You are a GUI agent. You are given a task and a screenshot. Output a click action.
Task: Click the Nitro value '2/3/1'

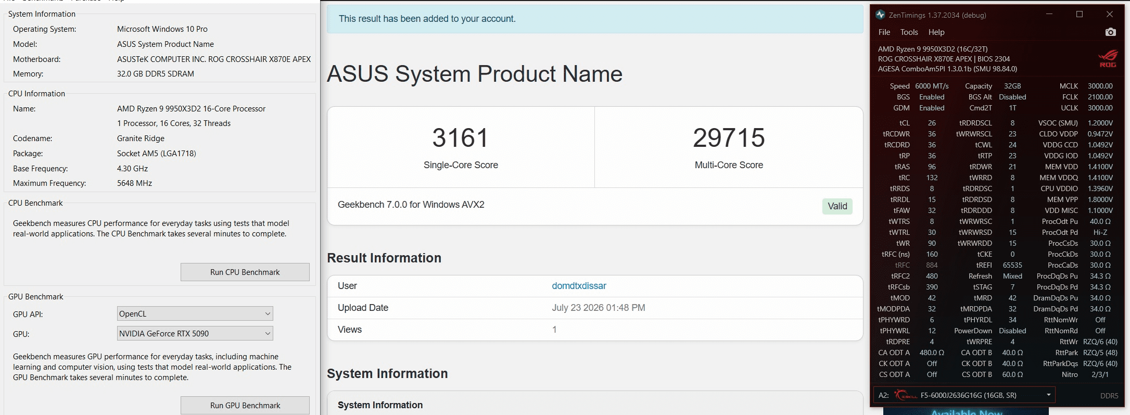click(1100, 374)
